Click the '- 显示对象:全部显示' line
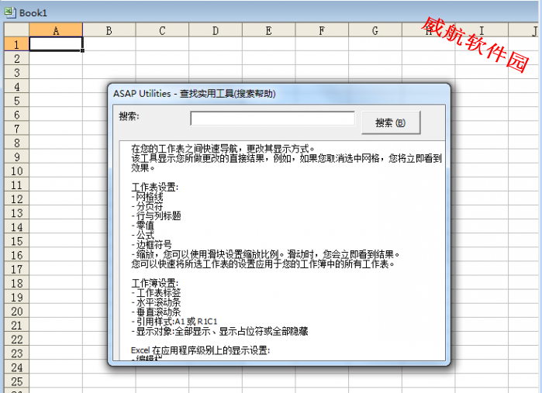542x393 pixels. (x=220, y=331)
